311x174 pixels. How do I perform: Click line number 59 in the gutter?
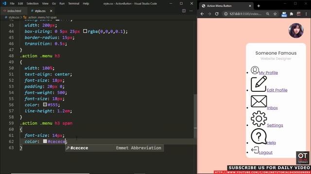click(11, 123)
